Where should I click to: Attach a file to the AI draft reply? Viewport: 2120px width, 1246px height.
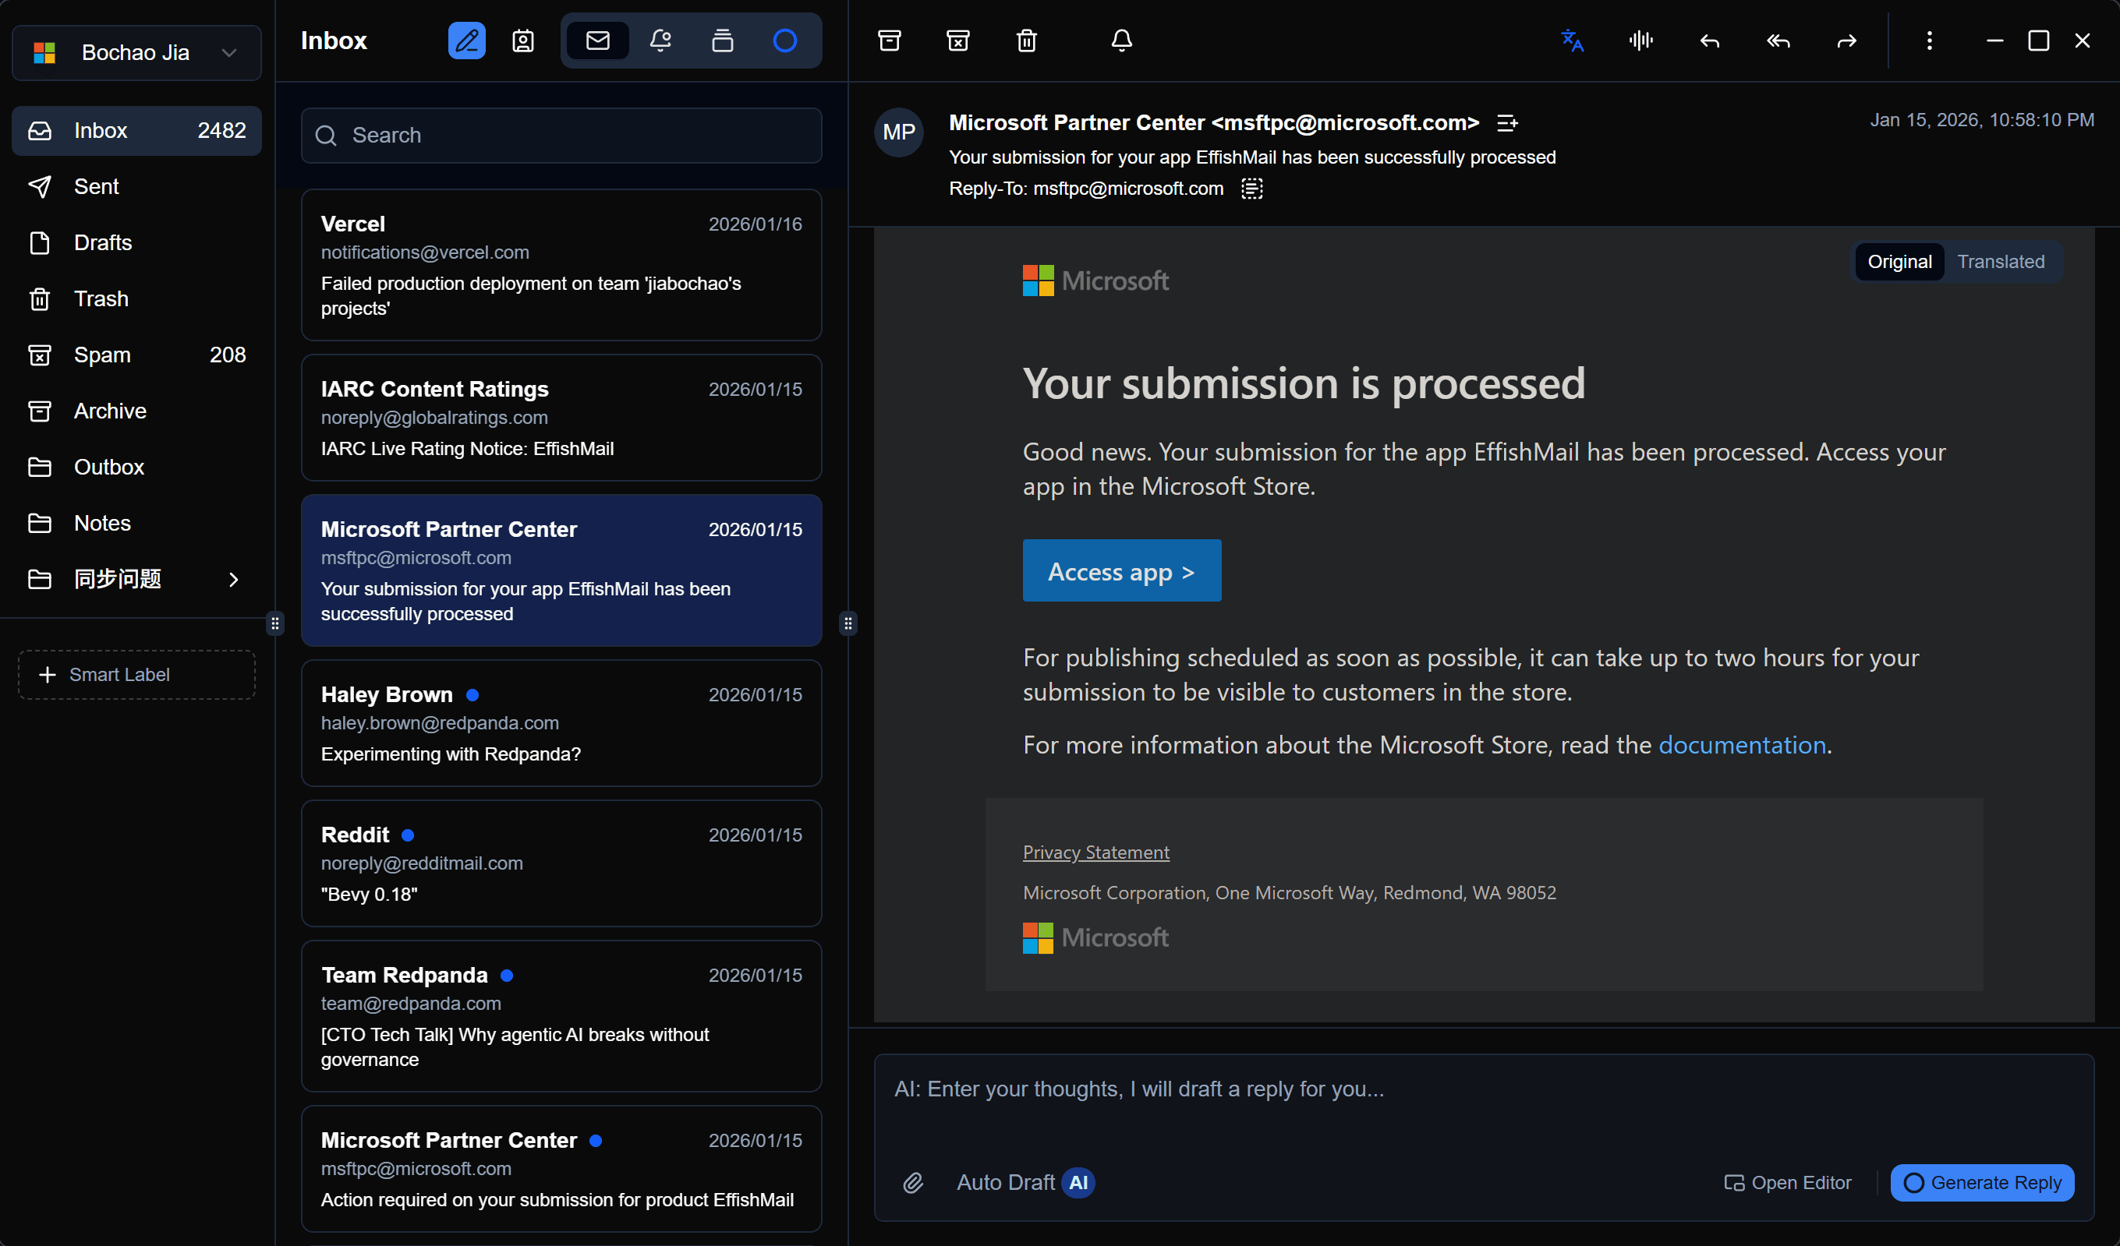click(913, 1183)
